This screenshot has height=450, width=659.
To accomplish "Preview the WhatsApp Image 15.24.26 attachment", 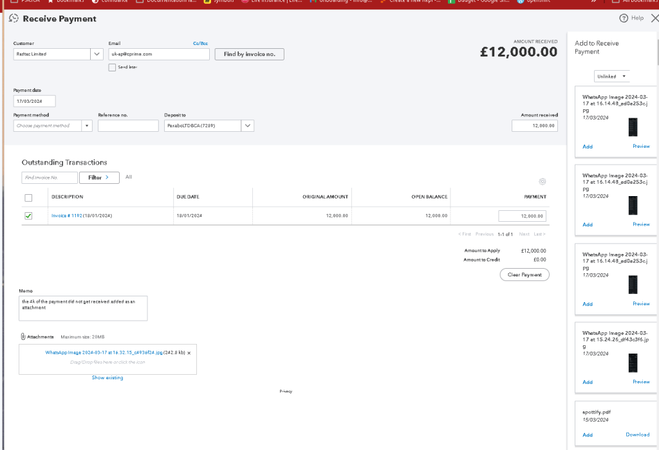I will point(641,382).
